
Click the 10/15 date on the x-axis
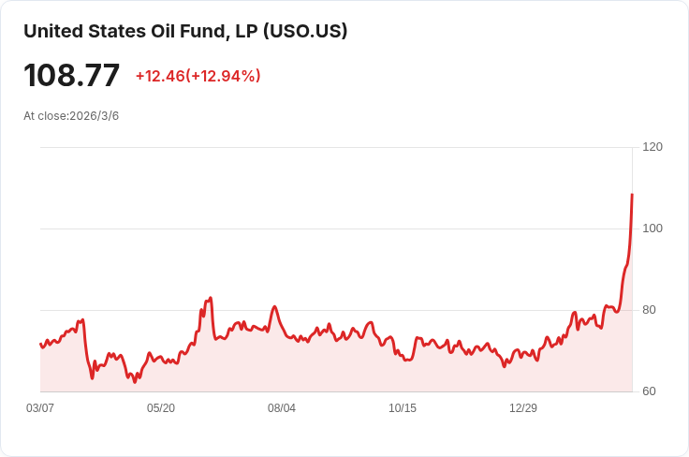tap(403, 408)
